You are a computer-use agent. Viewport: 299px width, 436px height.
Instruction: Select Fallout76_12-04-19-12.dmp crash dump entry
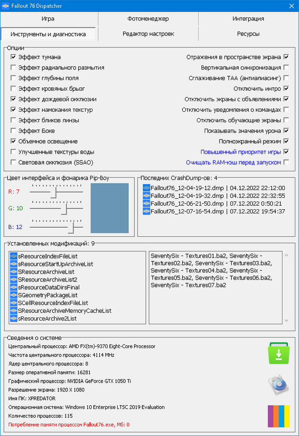click(x=214, y=188)
